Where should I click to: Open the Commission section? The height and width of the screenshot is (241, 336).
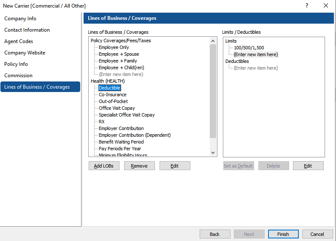point(19,76)
